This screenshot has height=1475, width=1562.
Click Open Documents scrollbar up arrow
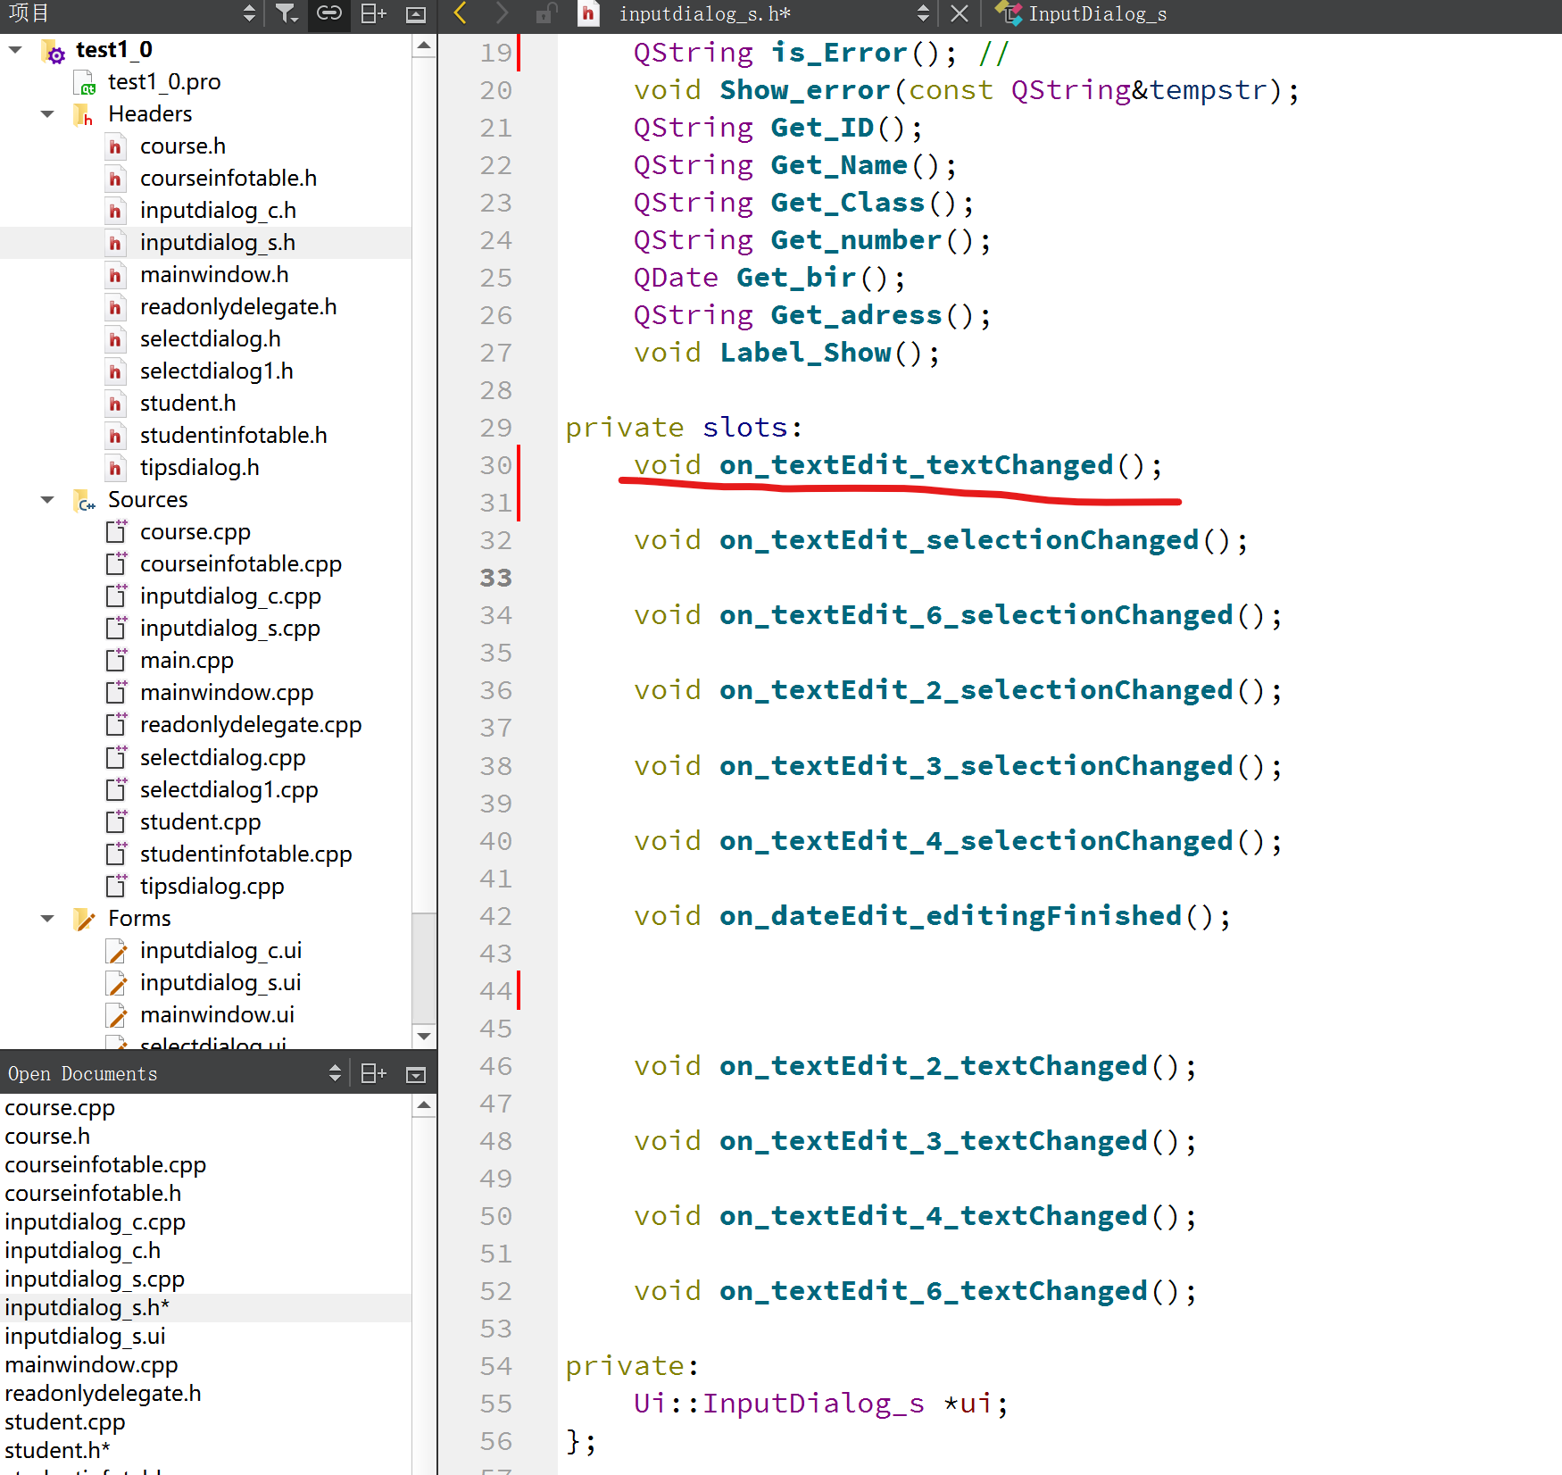(424, 1105)
